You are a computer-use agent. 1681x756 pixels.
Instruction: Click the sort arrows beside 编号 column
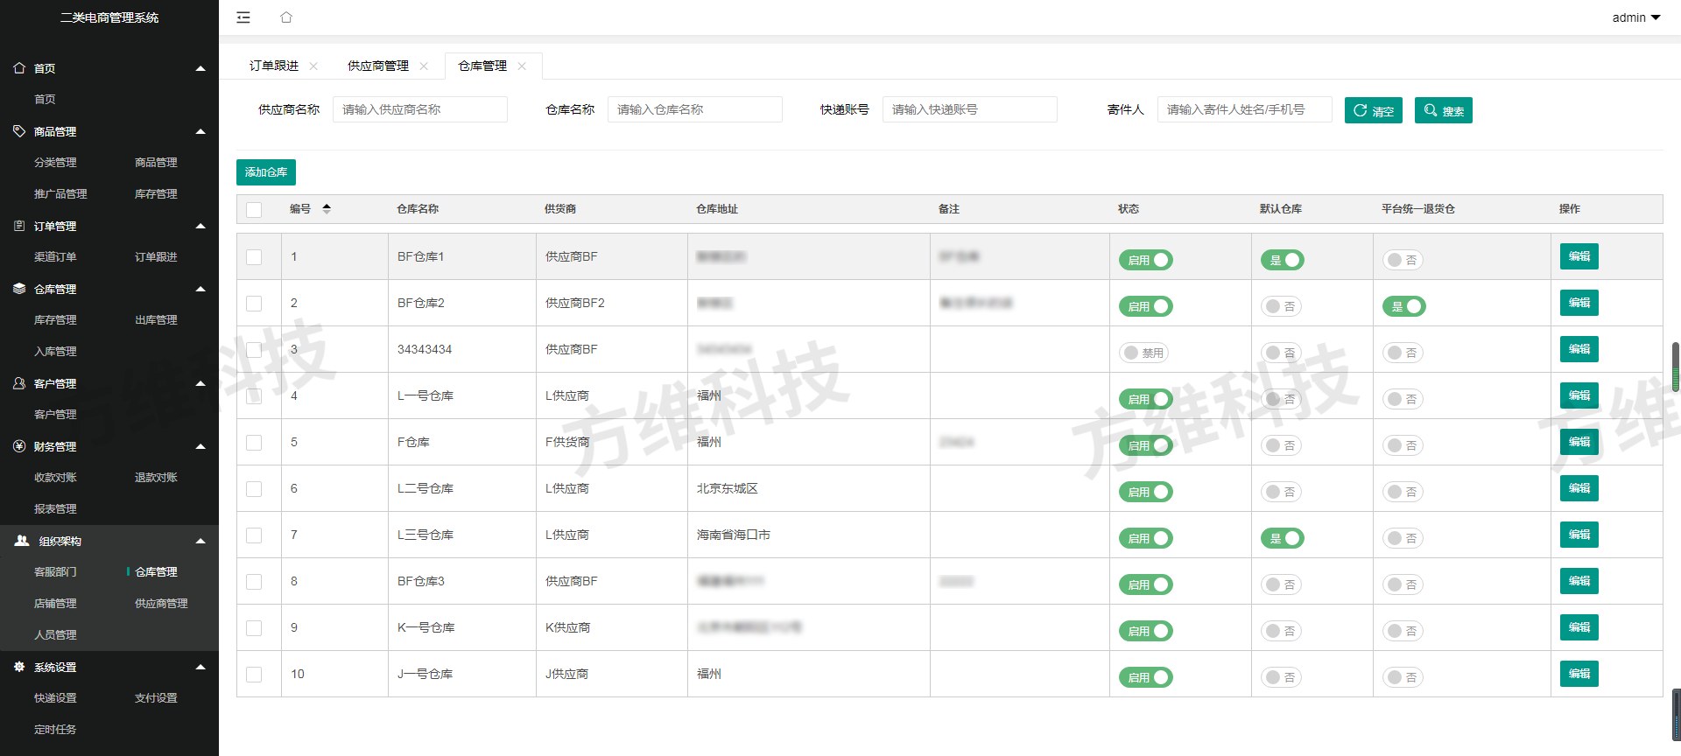pyautogui.click(x=327, y=209)
